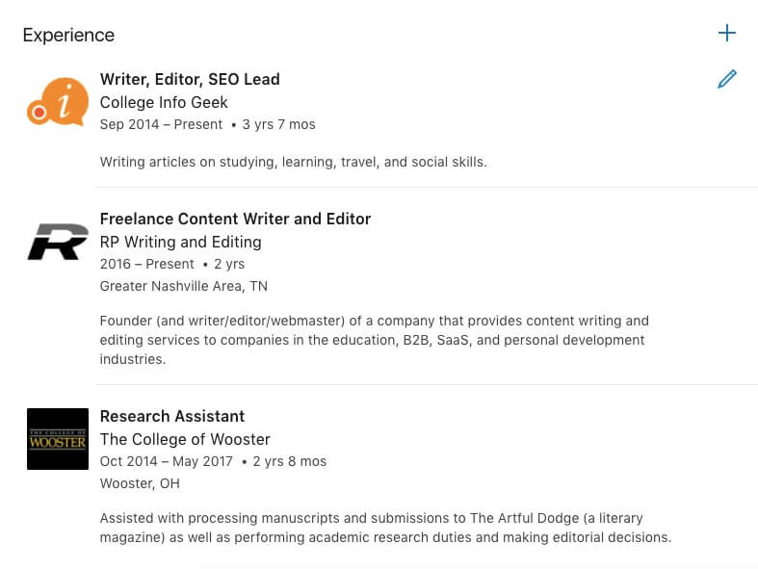
Task: Click the Artful Dodge manuscripts description
Action: (x=385, y=528)
